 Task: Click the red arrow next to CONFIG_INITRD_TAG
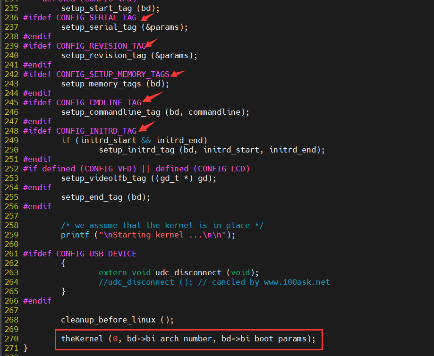click(147, 127)
